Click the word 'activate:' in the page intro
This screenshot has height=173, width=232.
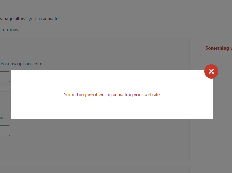(51, 19)
